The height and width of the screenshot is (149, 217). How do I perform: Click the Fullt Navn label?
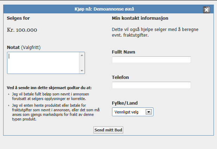(x=124, y=52)
